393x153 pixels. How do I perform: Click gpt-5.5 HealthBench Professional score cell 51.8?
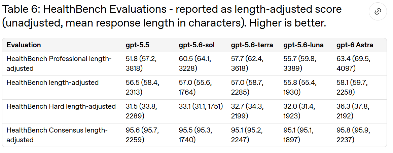(142, 63)
